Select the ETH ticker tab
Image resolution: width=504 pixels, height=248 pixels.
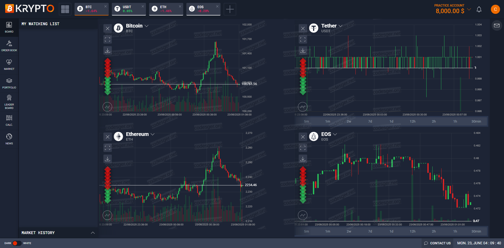166,9
